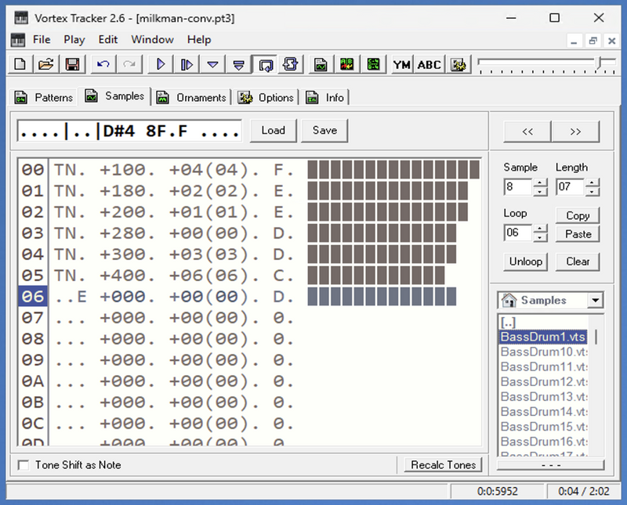Increase the Sample number with the up stepper
Screen dimensions: 627x505
[540, 183]
